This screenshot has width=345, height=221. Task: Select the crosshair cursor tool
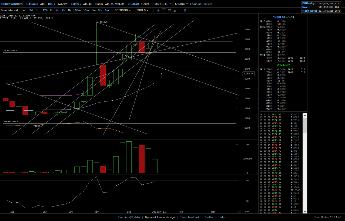(x=158, y=11)
